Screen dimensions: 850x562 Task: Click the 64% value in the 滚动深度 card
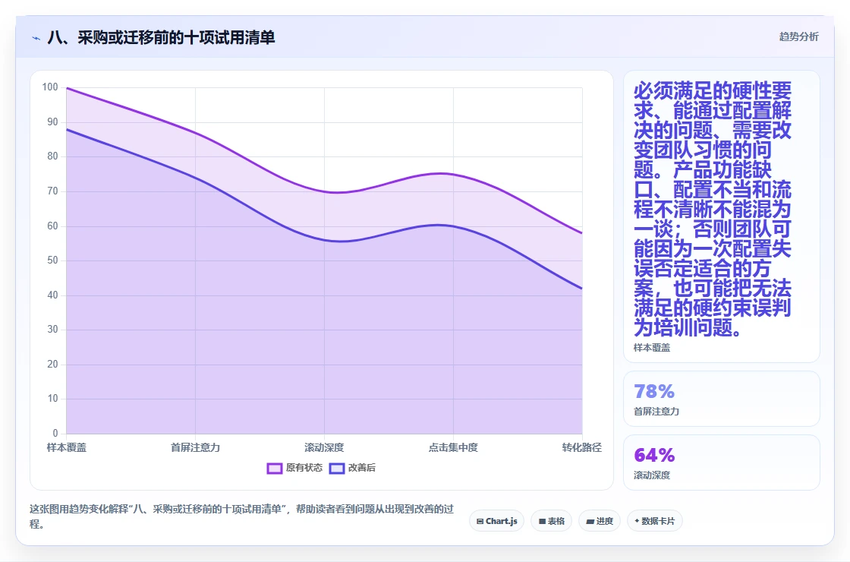654,455
